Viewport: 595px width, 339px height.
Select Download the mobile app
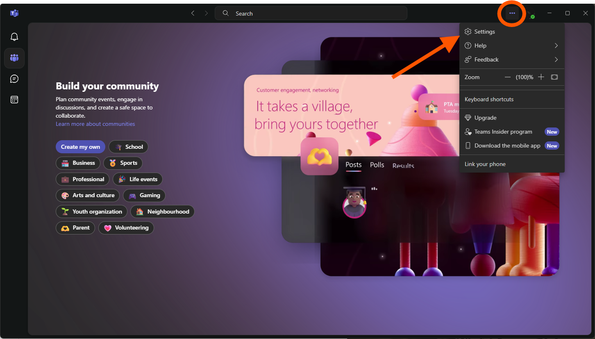point(512,146)
